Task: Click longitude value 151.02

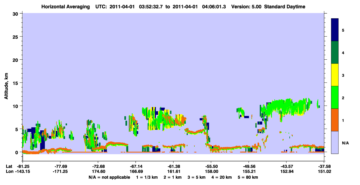Action: (x=324, y=171)
